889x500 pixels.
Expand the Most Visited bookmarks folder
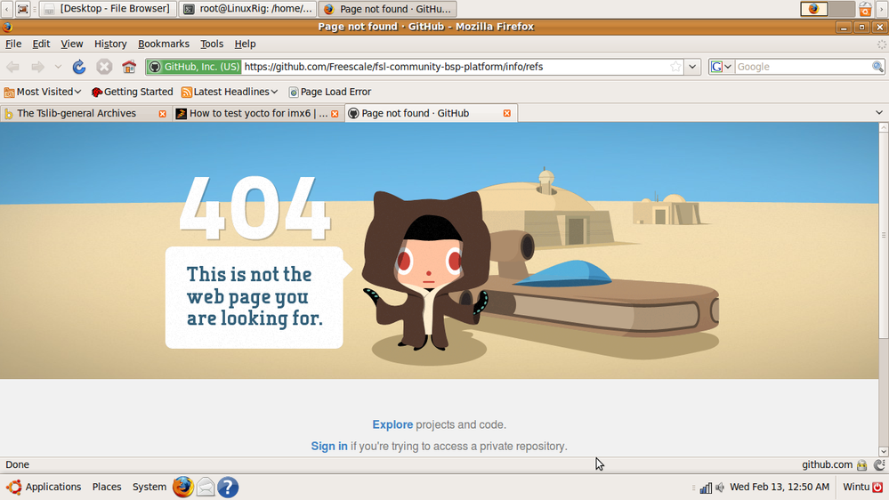point(43,92)
